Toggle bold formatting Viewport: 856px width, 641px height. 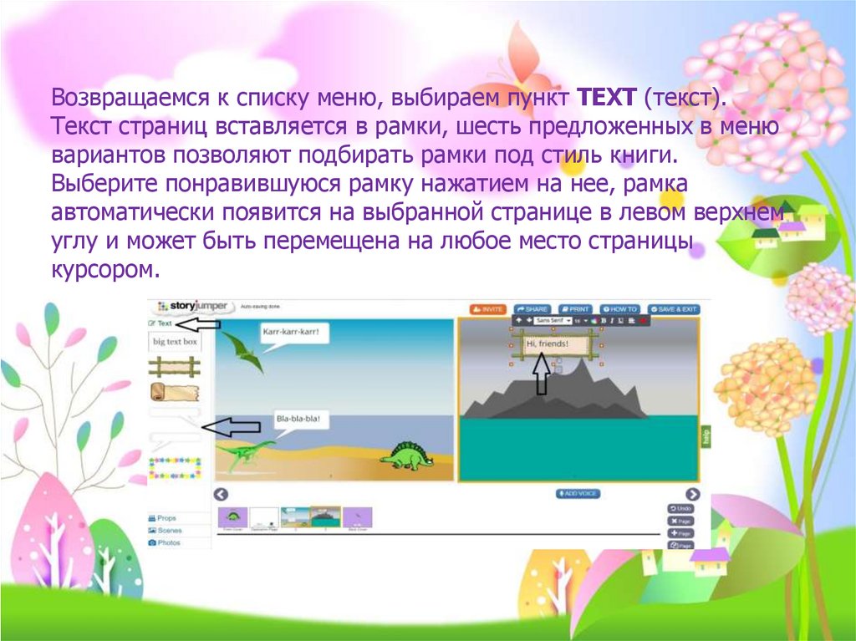(604, 321)
